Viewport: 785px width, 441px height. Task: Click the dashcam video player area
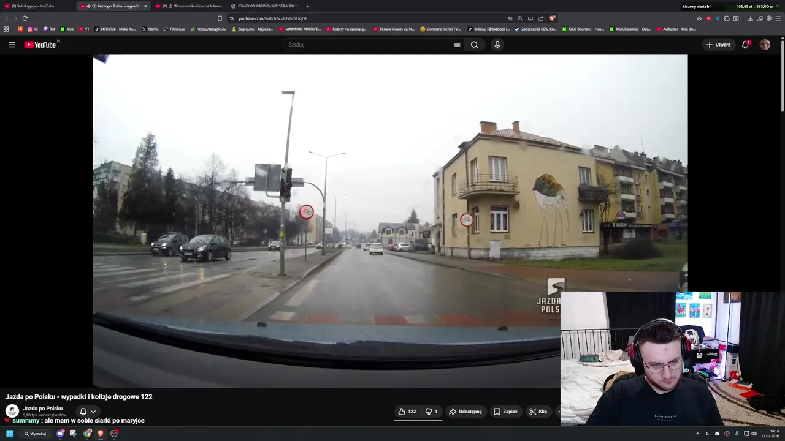click(390, 221)
